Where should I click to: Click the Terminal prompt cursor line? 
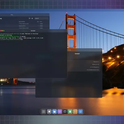click(11, 39)
